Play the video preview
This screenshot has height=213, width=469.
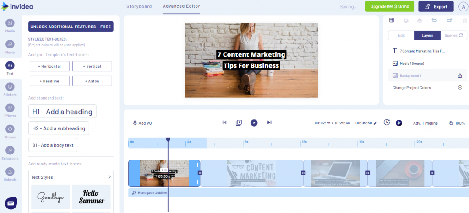[254, 122]
